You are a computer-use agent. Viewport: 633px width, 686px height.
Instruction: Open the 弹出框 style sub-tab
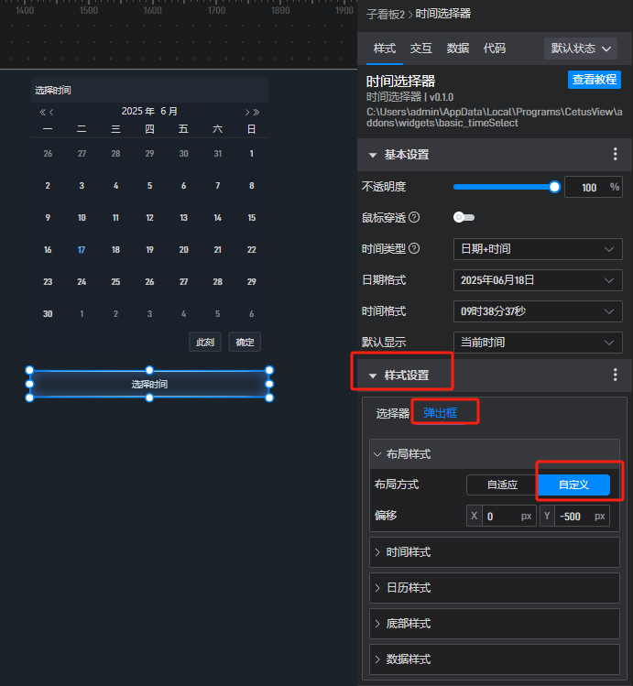tap(440, 413)
